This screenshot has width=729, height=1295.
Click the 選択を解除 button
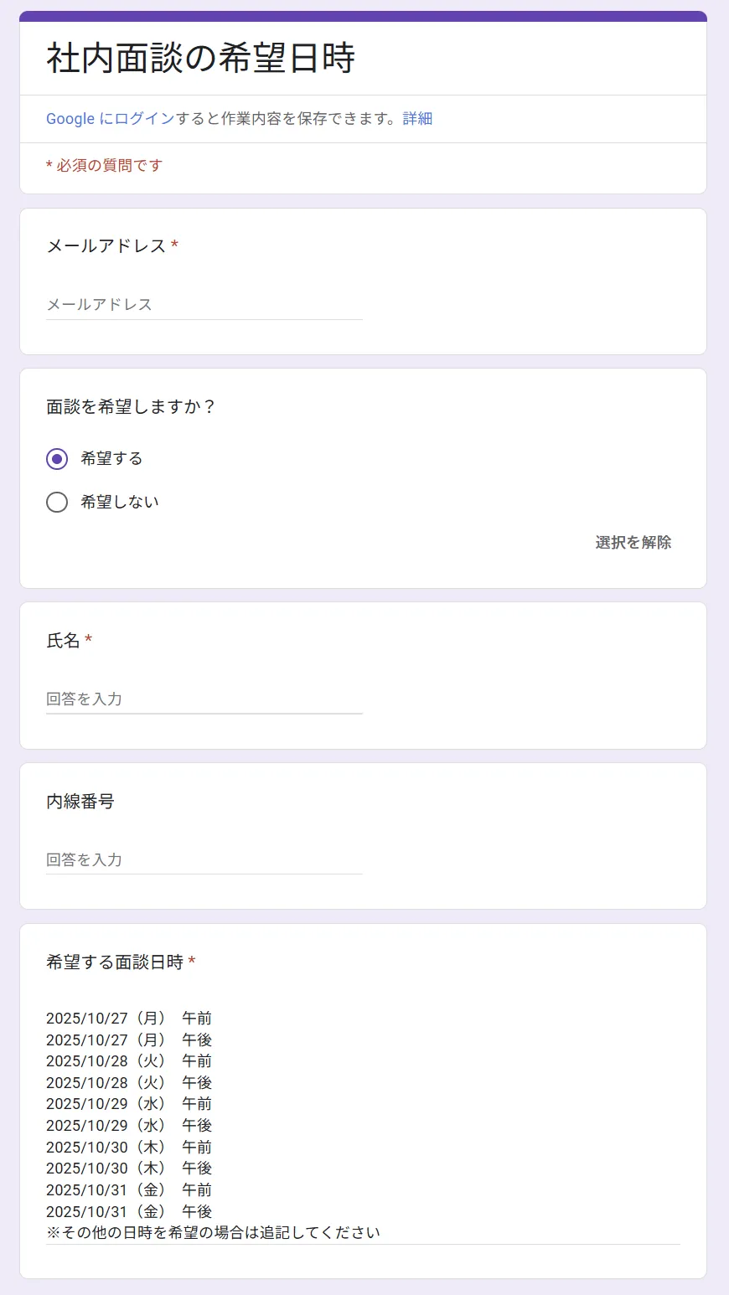(633, 543)
